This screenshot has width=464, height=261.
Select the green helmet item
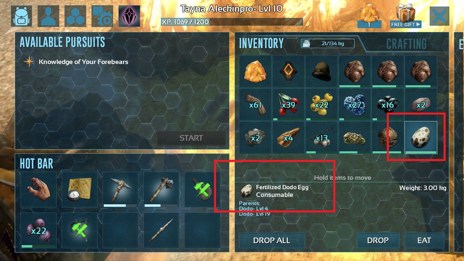pyautogui.click(x=321, y=71)
